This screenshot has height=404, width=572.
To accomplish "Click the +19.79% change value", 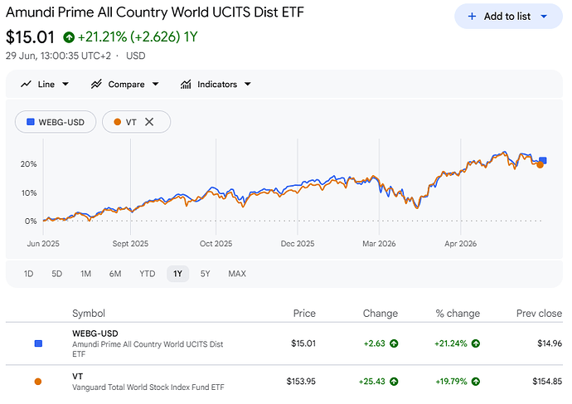I will 451,382.
